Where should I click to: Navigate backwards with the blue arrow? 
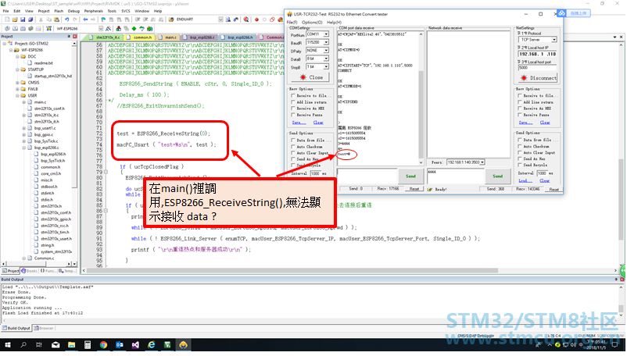click(x=85, y=20)
